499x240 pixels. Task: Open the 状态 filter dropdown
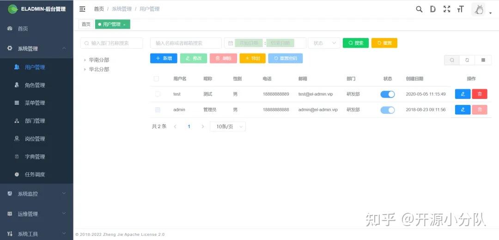click(x=324, y=43)
